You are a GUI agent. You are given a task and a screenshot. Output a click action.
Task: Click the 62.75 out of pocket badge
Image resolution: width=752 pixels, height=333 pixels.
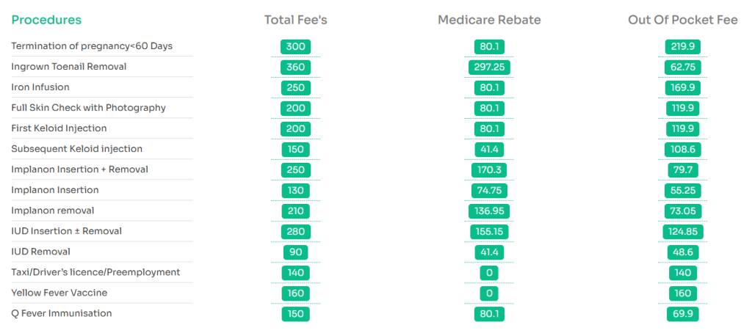683,67
